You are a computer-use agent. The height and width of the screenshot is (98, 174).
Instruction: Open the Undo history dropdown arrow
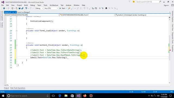tap(28, 8)
